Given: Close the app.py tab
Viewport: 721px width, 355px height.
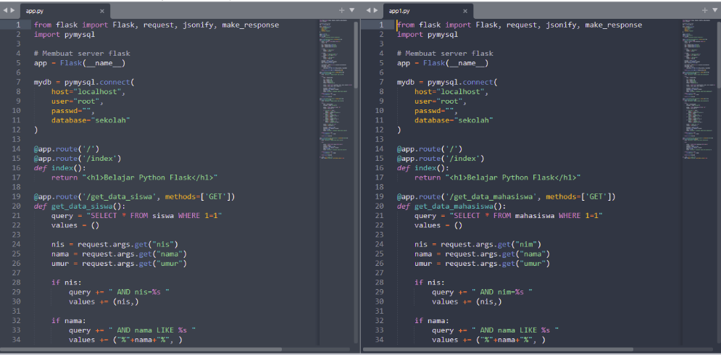Looking at the screenshot, I should tap(102, 11).
